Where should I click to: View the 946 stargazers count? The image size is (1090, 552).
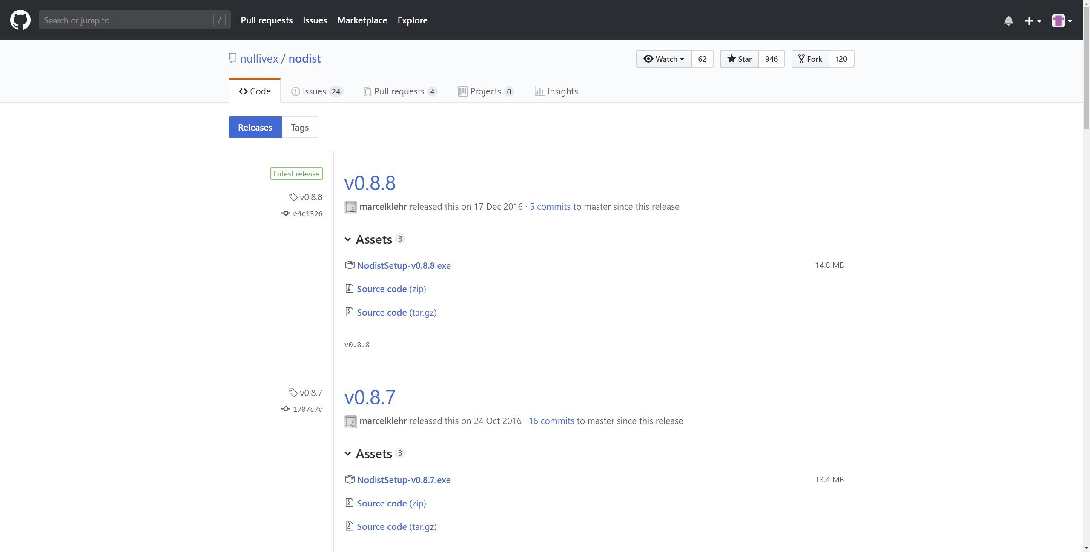[771, 59]
